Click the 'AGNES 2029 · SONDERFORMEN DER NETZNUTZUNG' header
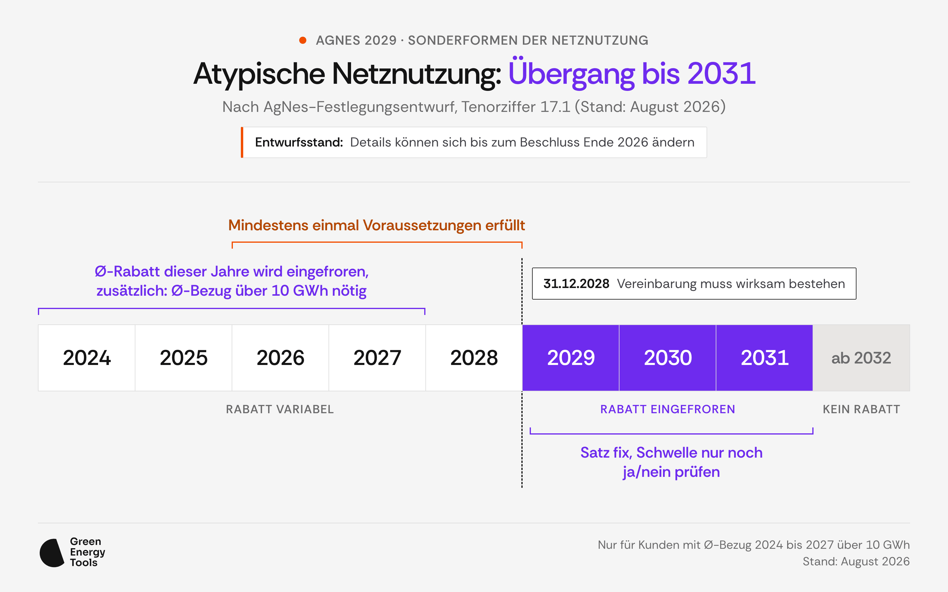The height and width of the screenshot is (592, 948). 482,40
